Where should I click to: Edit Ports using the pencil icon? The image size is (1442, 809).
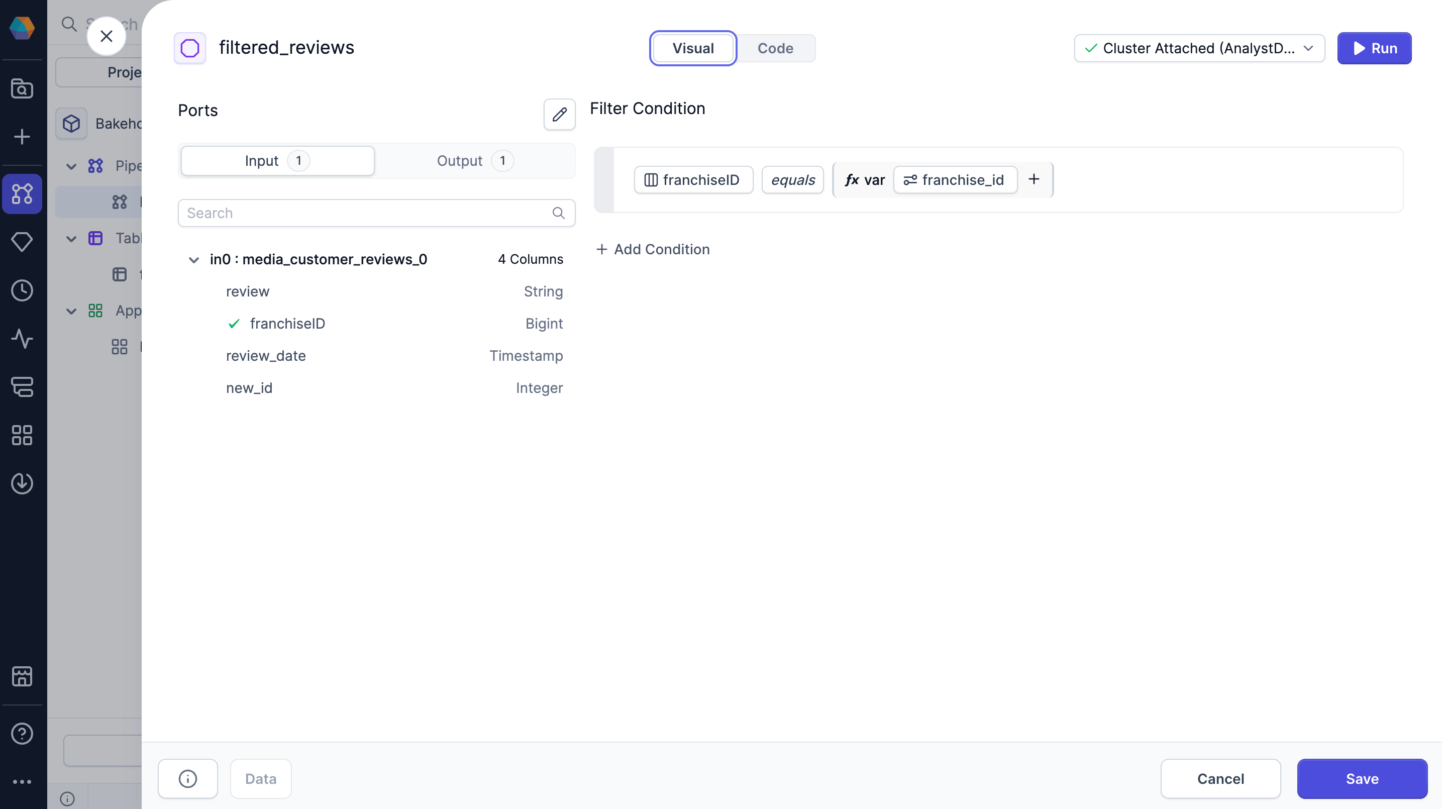pyautogui.click(x=560, y=114)
